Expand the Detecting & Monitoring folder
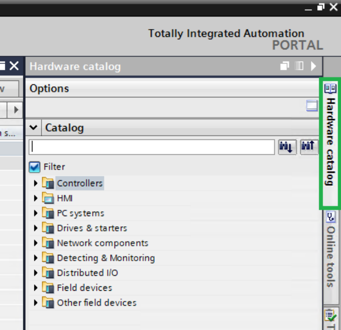Viewport: 341px width, 330px height. point(35,258)
